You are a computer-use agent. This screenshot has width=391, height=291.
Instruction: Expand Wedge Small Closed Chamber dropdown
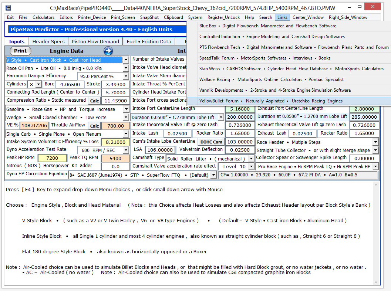click(126, 118)
